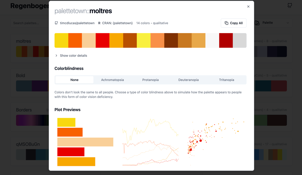
Task: Select the None colorblindness option
Action: coord(74,80)
